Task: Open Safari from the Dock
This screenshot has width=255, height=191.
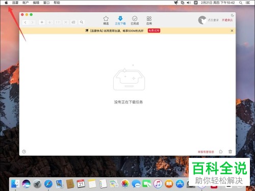Action: coord(48,183)
